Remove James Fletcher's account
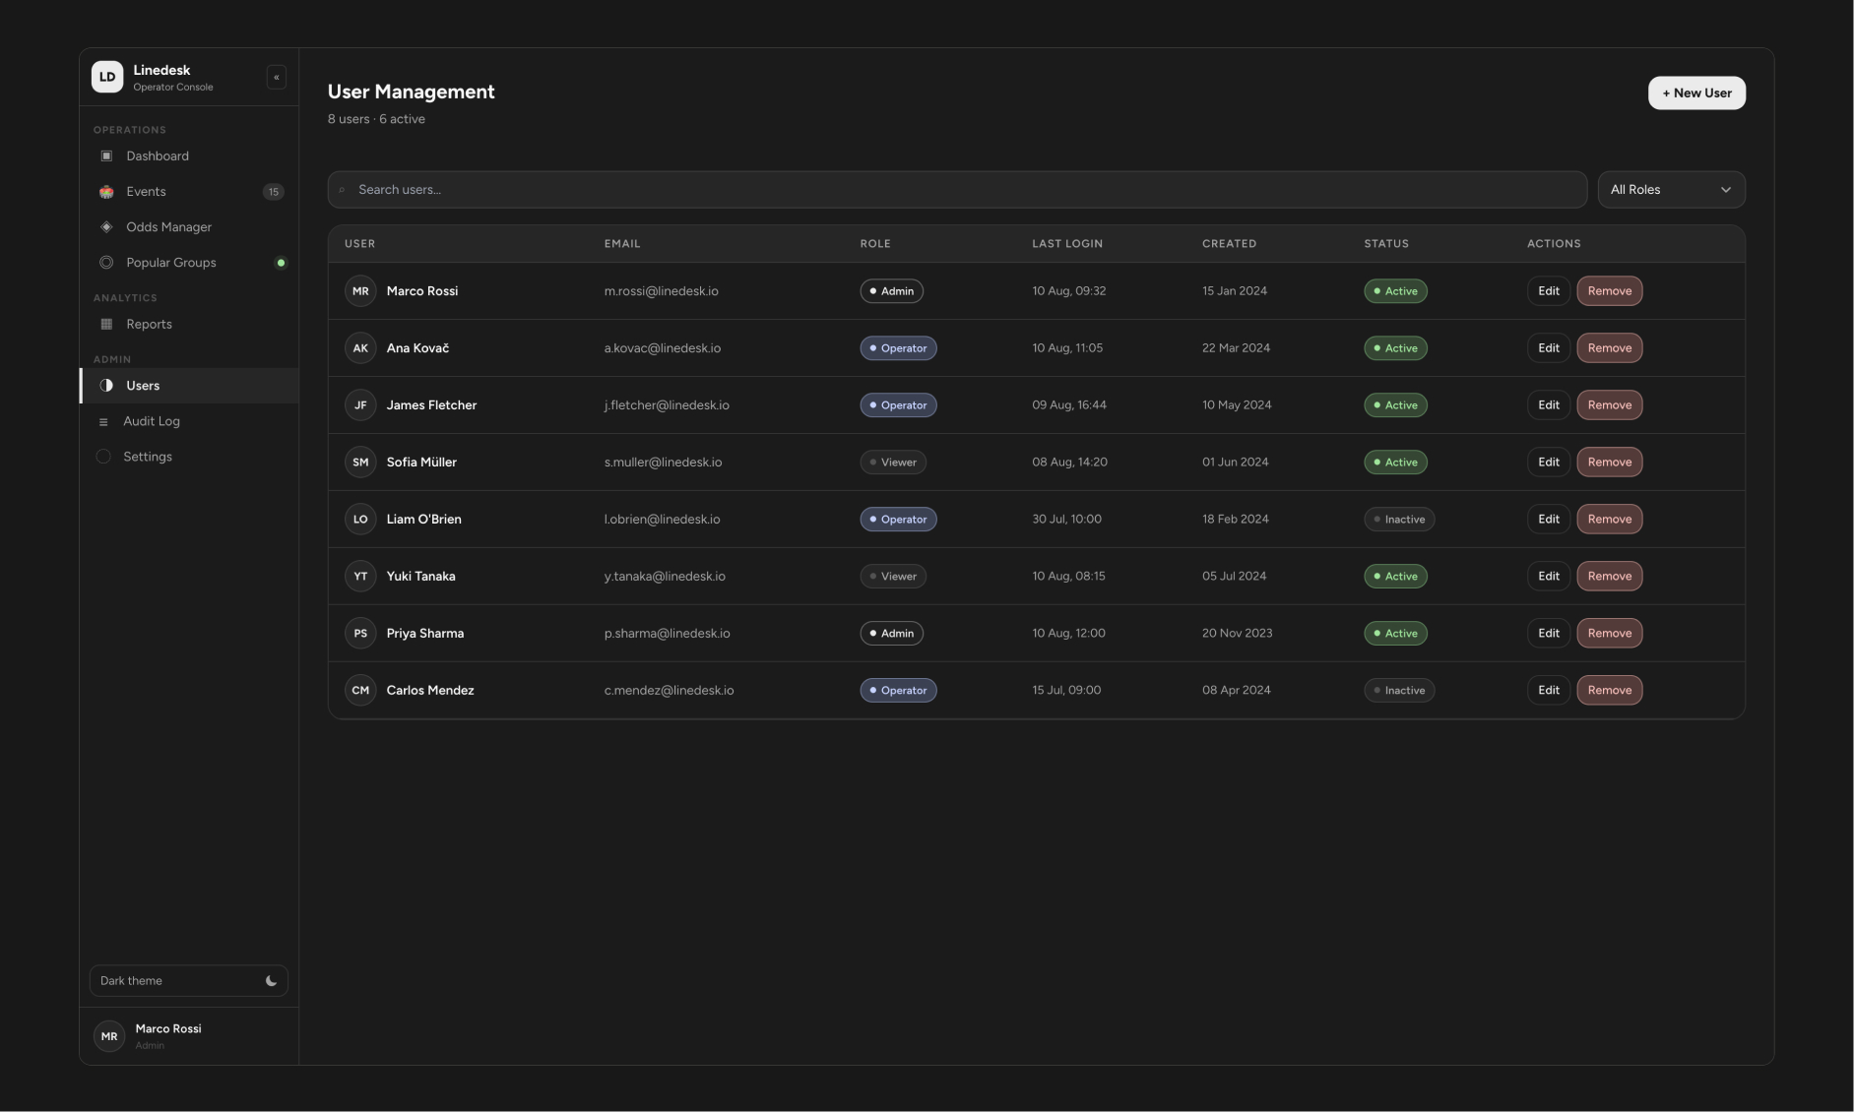This screenshot has width=1854, height=1112. [1610, 405]
